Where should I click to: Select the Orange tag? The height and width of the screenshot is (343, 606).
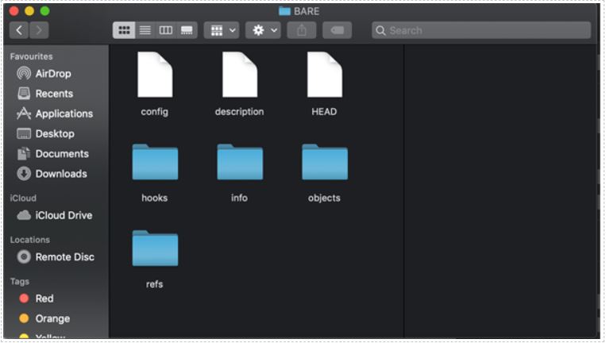point(44,318)
